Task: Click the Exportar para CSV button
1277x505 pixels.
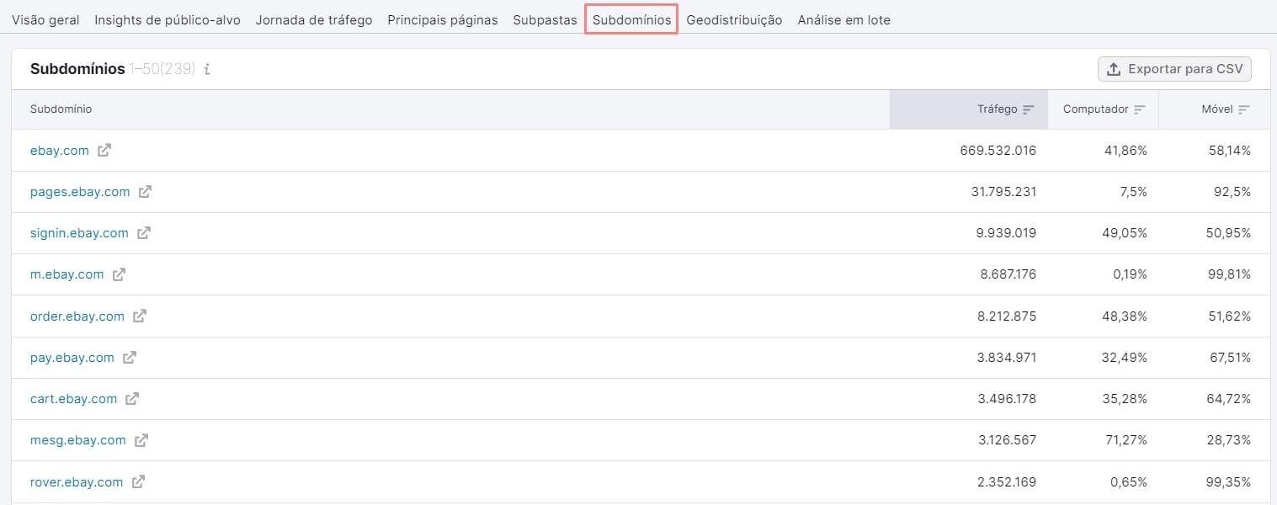Action: [x=1174, y=68]
